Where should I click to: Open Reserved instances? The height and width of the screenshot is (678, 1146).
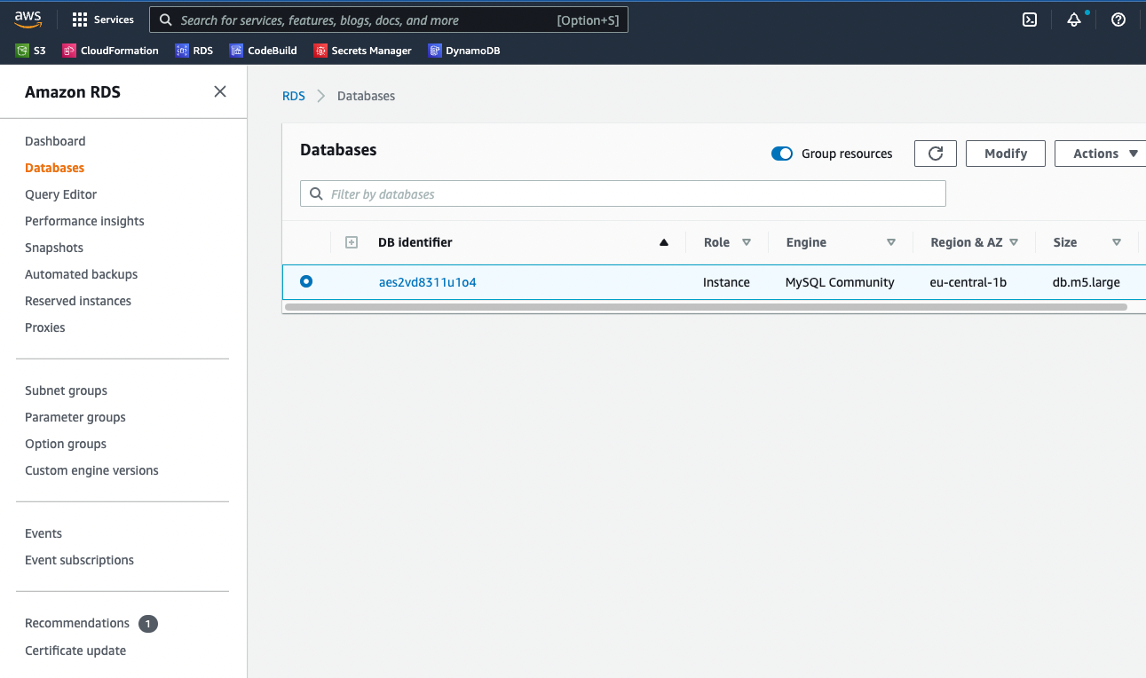[78, 301]
